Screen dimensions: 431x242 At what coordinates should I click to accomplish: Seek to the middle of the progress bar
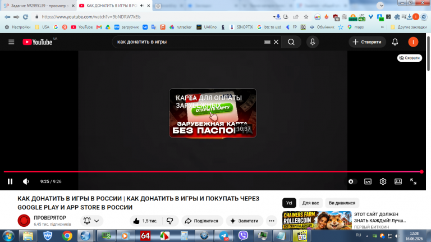(x=213, y=172)
